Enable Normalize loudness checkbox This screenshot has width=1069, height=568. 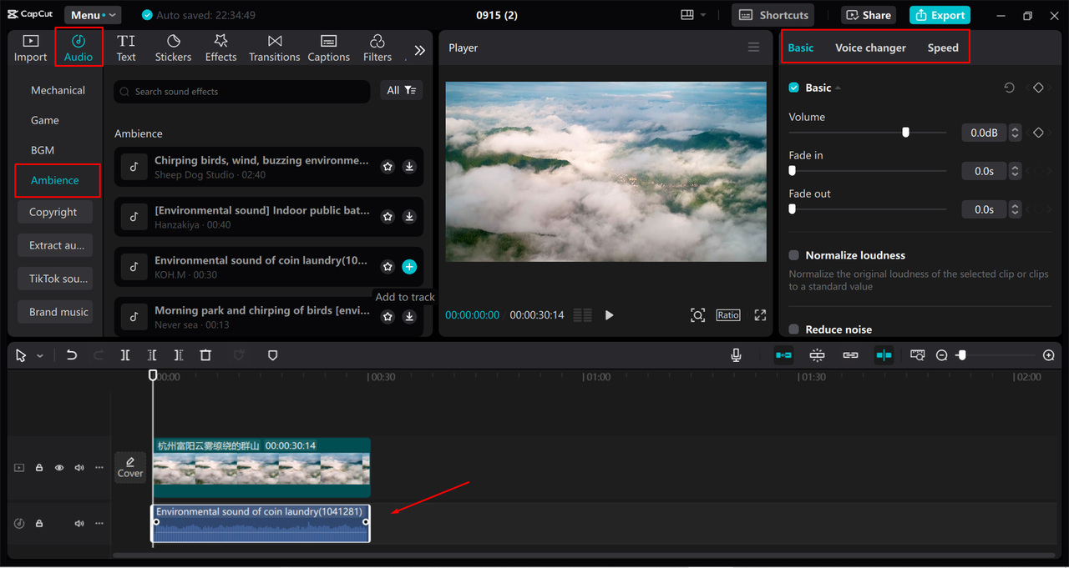[794, 255]
